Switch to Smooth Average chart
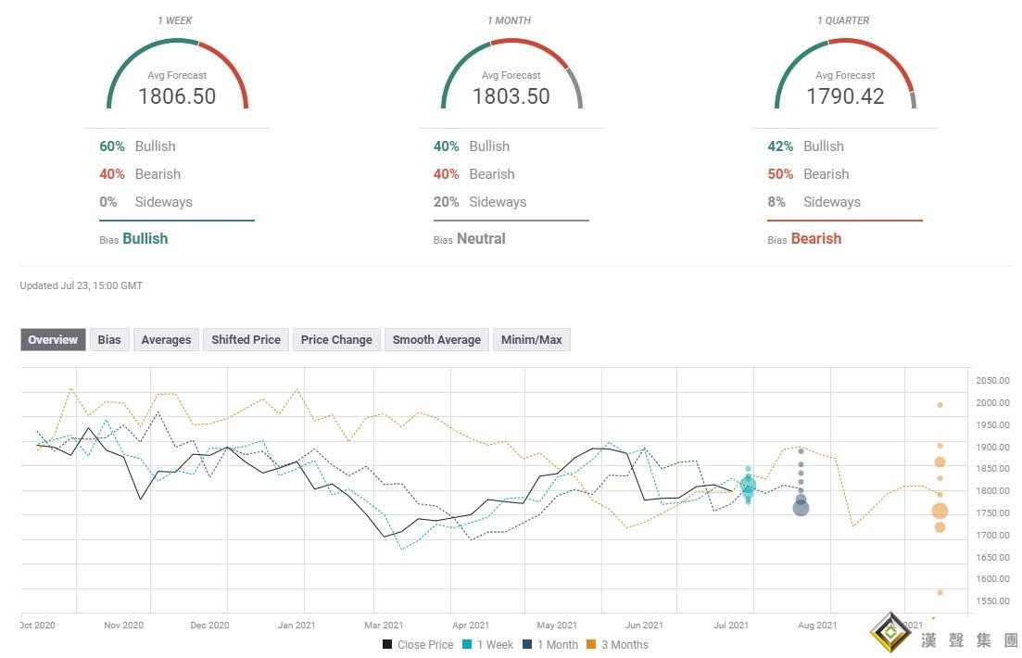1022x658 pixels. tap(436, 340)
